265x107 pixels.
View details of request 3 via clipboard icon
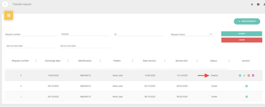pos(240,75)
